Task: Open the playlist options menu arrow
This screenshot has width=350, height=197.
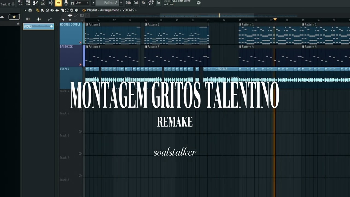Action: [25, 10]
